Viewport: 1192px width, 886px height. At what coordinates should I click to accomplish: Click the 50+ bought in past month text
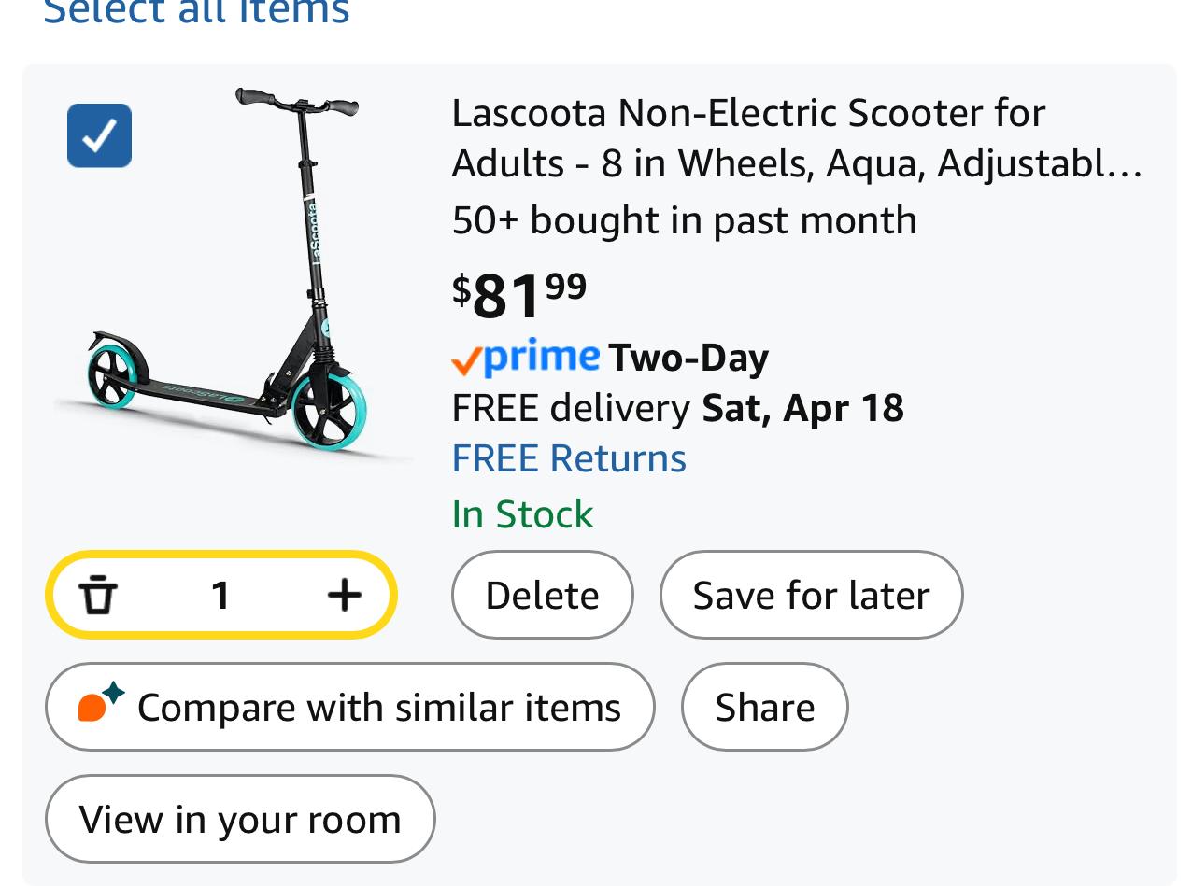pyautogui.click(x=684, y=220)
